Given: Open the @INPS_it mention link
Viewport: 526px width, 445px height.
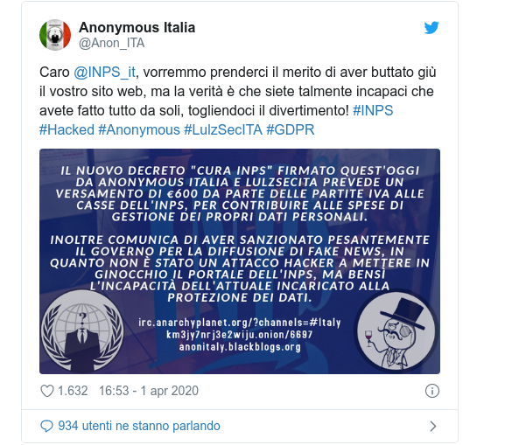Looking at the screenshot, I should tap(105, 73).
